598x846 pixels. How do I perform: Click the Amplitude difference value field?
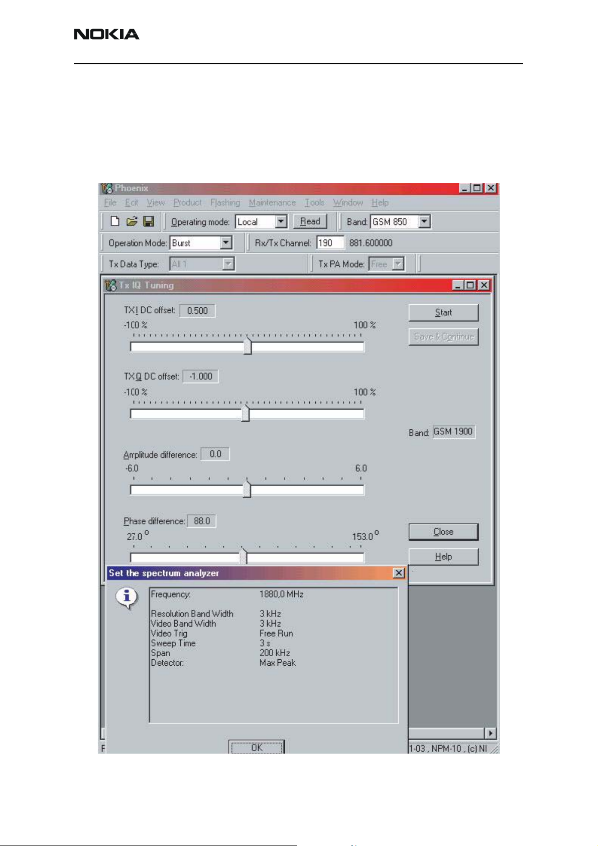(x=215, y=454)
